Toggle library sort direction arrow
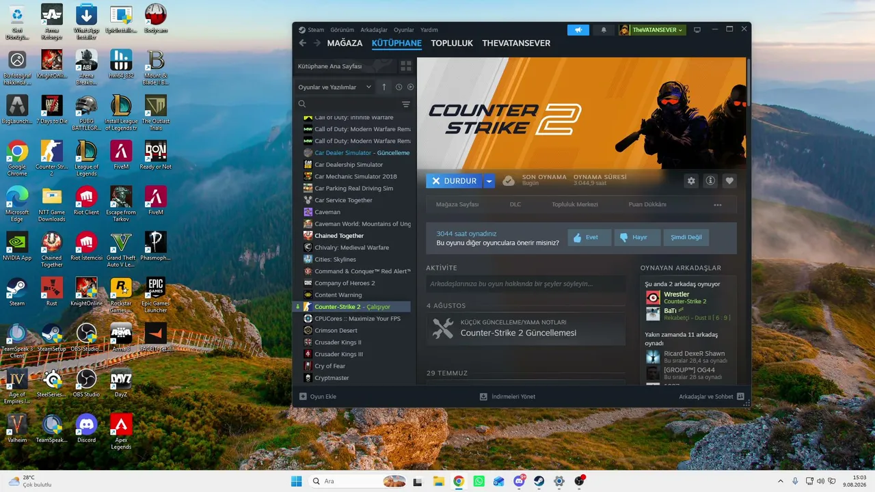The width and height of the screenshot is (875, 492). [x=384, y=87]
